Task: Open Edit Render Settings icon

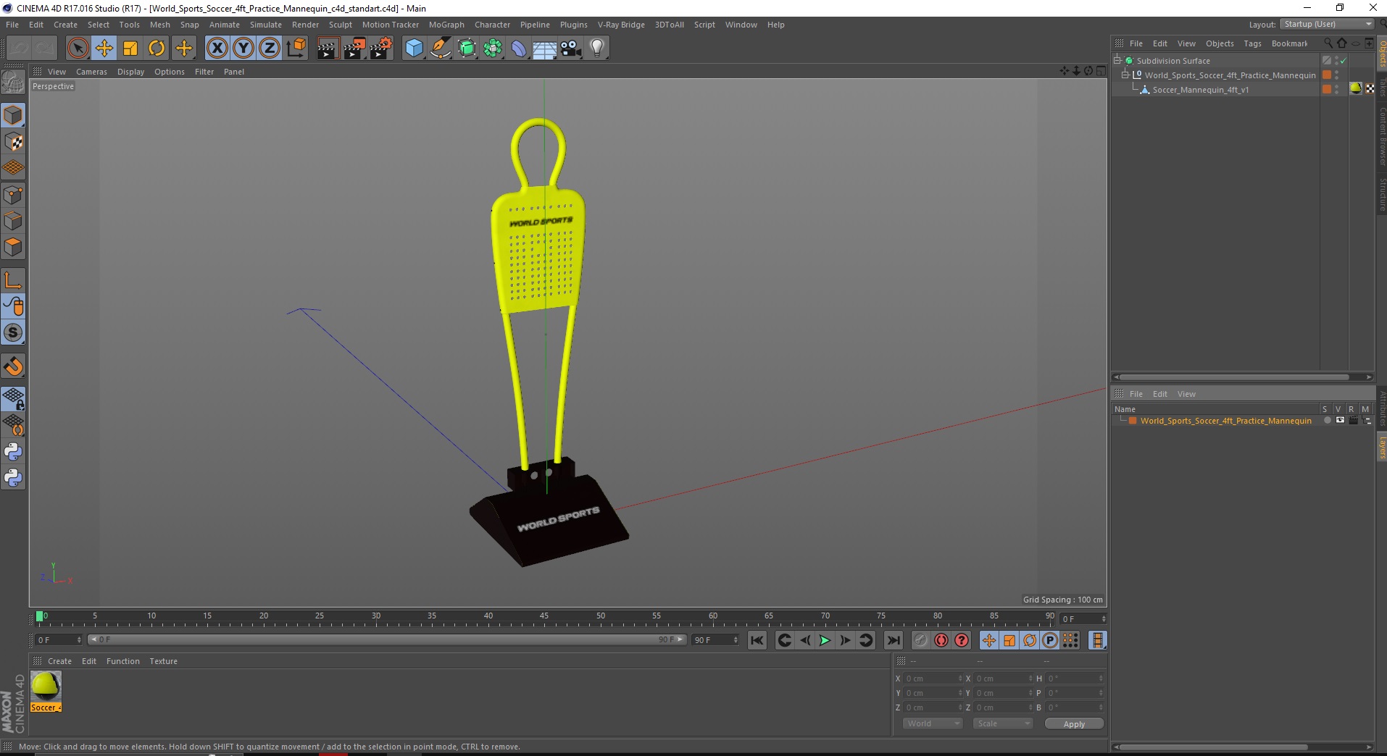Action: pos(381,49)
